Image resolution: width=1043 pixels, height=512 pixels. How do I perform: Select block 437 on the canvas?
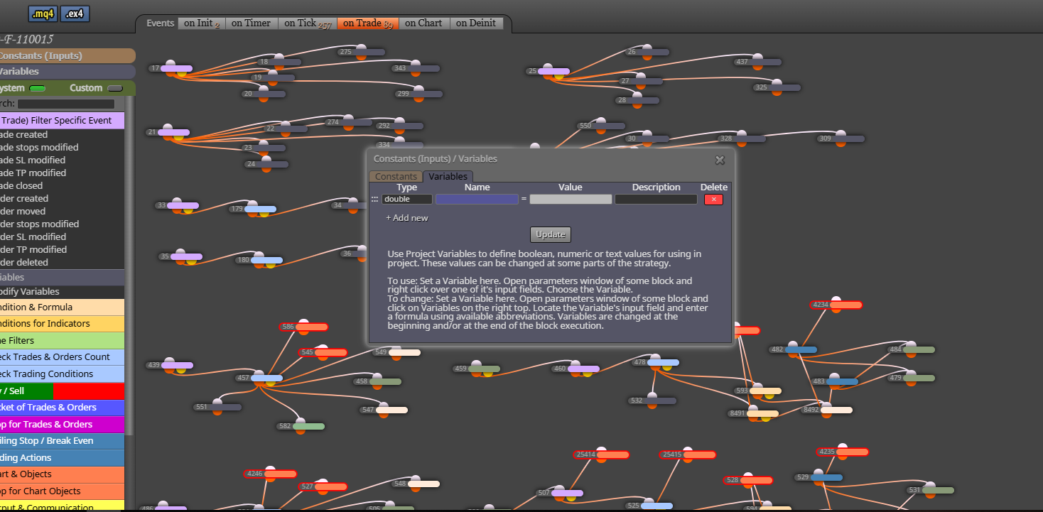(757, 62)
